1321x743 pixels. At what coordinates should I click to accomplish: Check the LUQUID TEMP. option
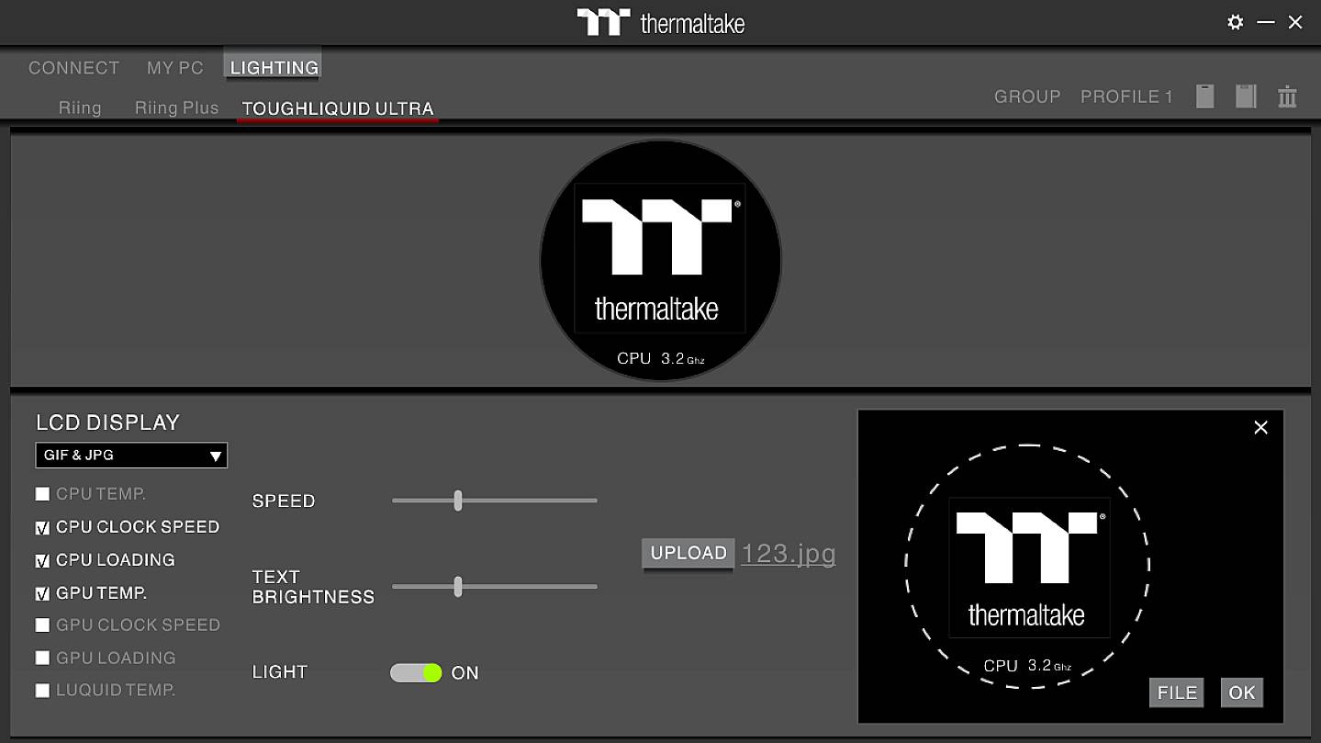(42, 690)
